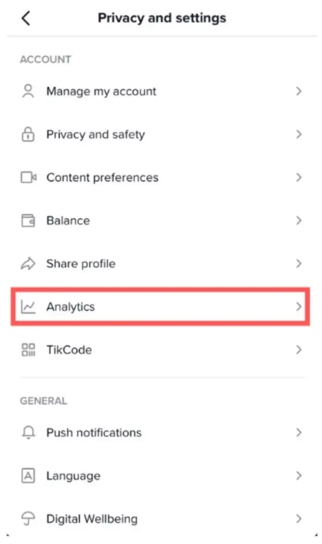Click the video camera Content preferences icon
322x544 pixels.
[x=29, y=177]
